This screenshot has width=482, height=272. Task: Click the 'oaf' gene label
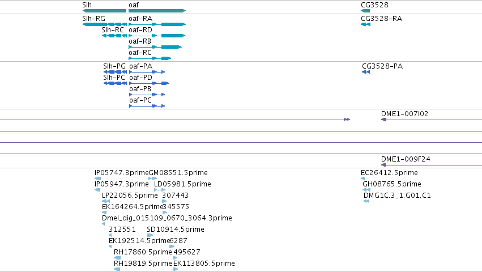(134, 5)
